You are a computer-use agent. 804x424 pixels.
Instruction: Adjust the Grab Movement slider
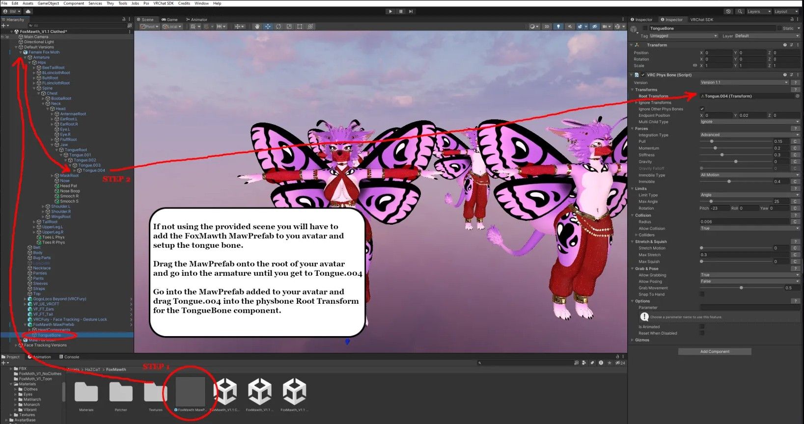(741, 288)
